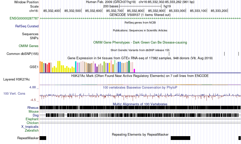The height and width of the screenshot is (144, 241).
Task: Open GENCODE V50lift37 track title
Action: tap(140, 15)
